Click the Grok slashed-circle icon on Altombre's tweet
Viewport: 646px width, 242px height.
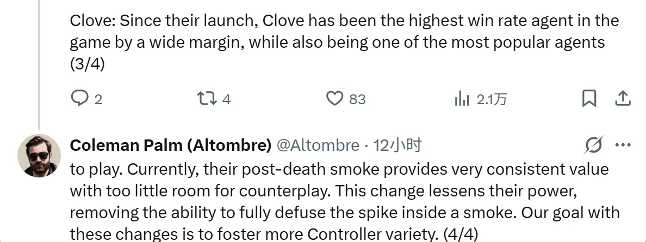coord(594,145)
